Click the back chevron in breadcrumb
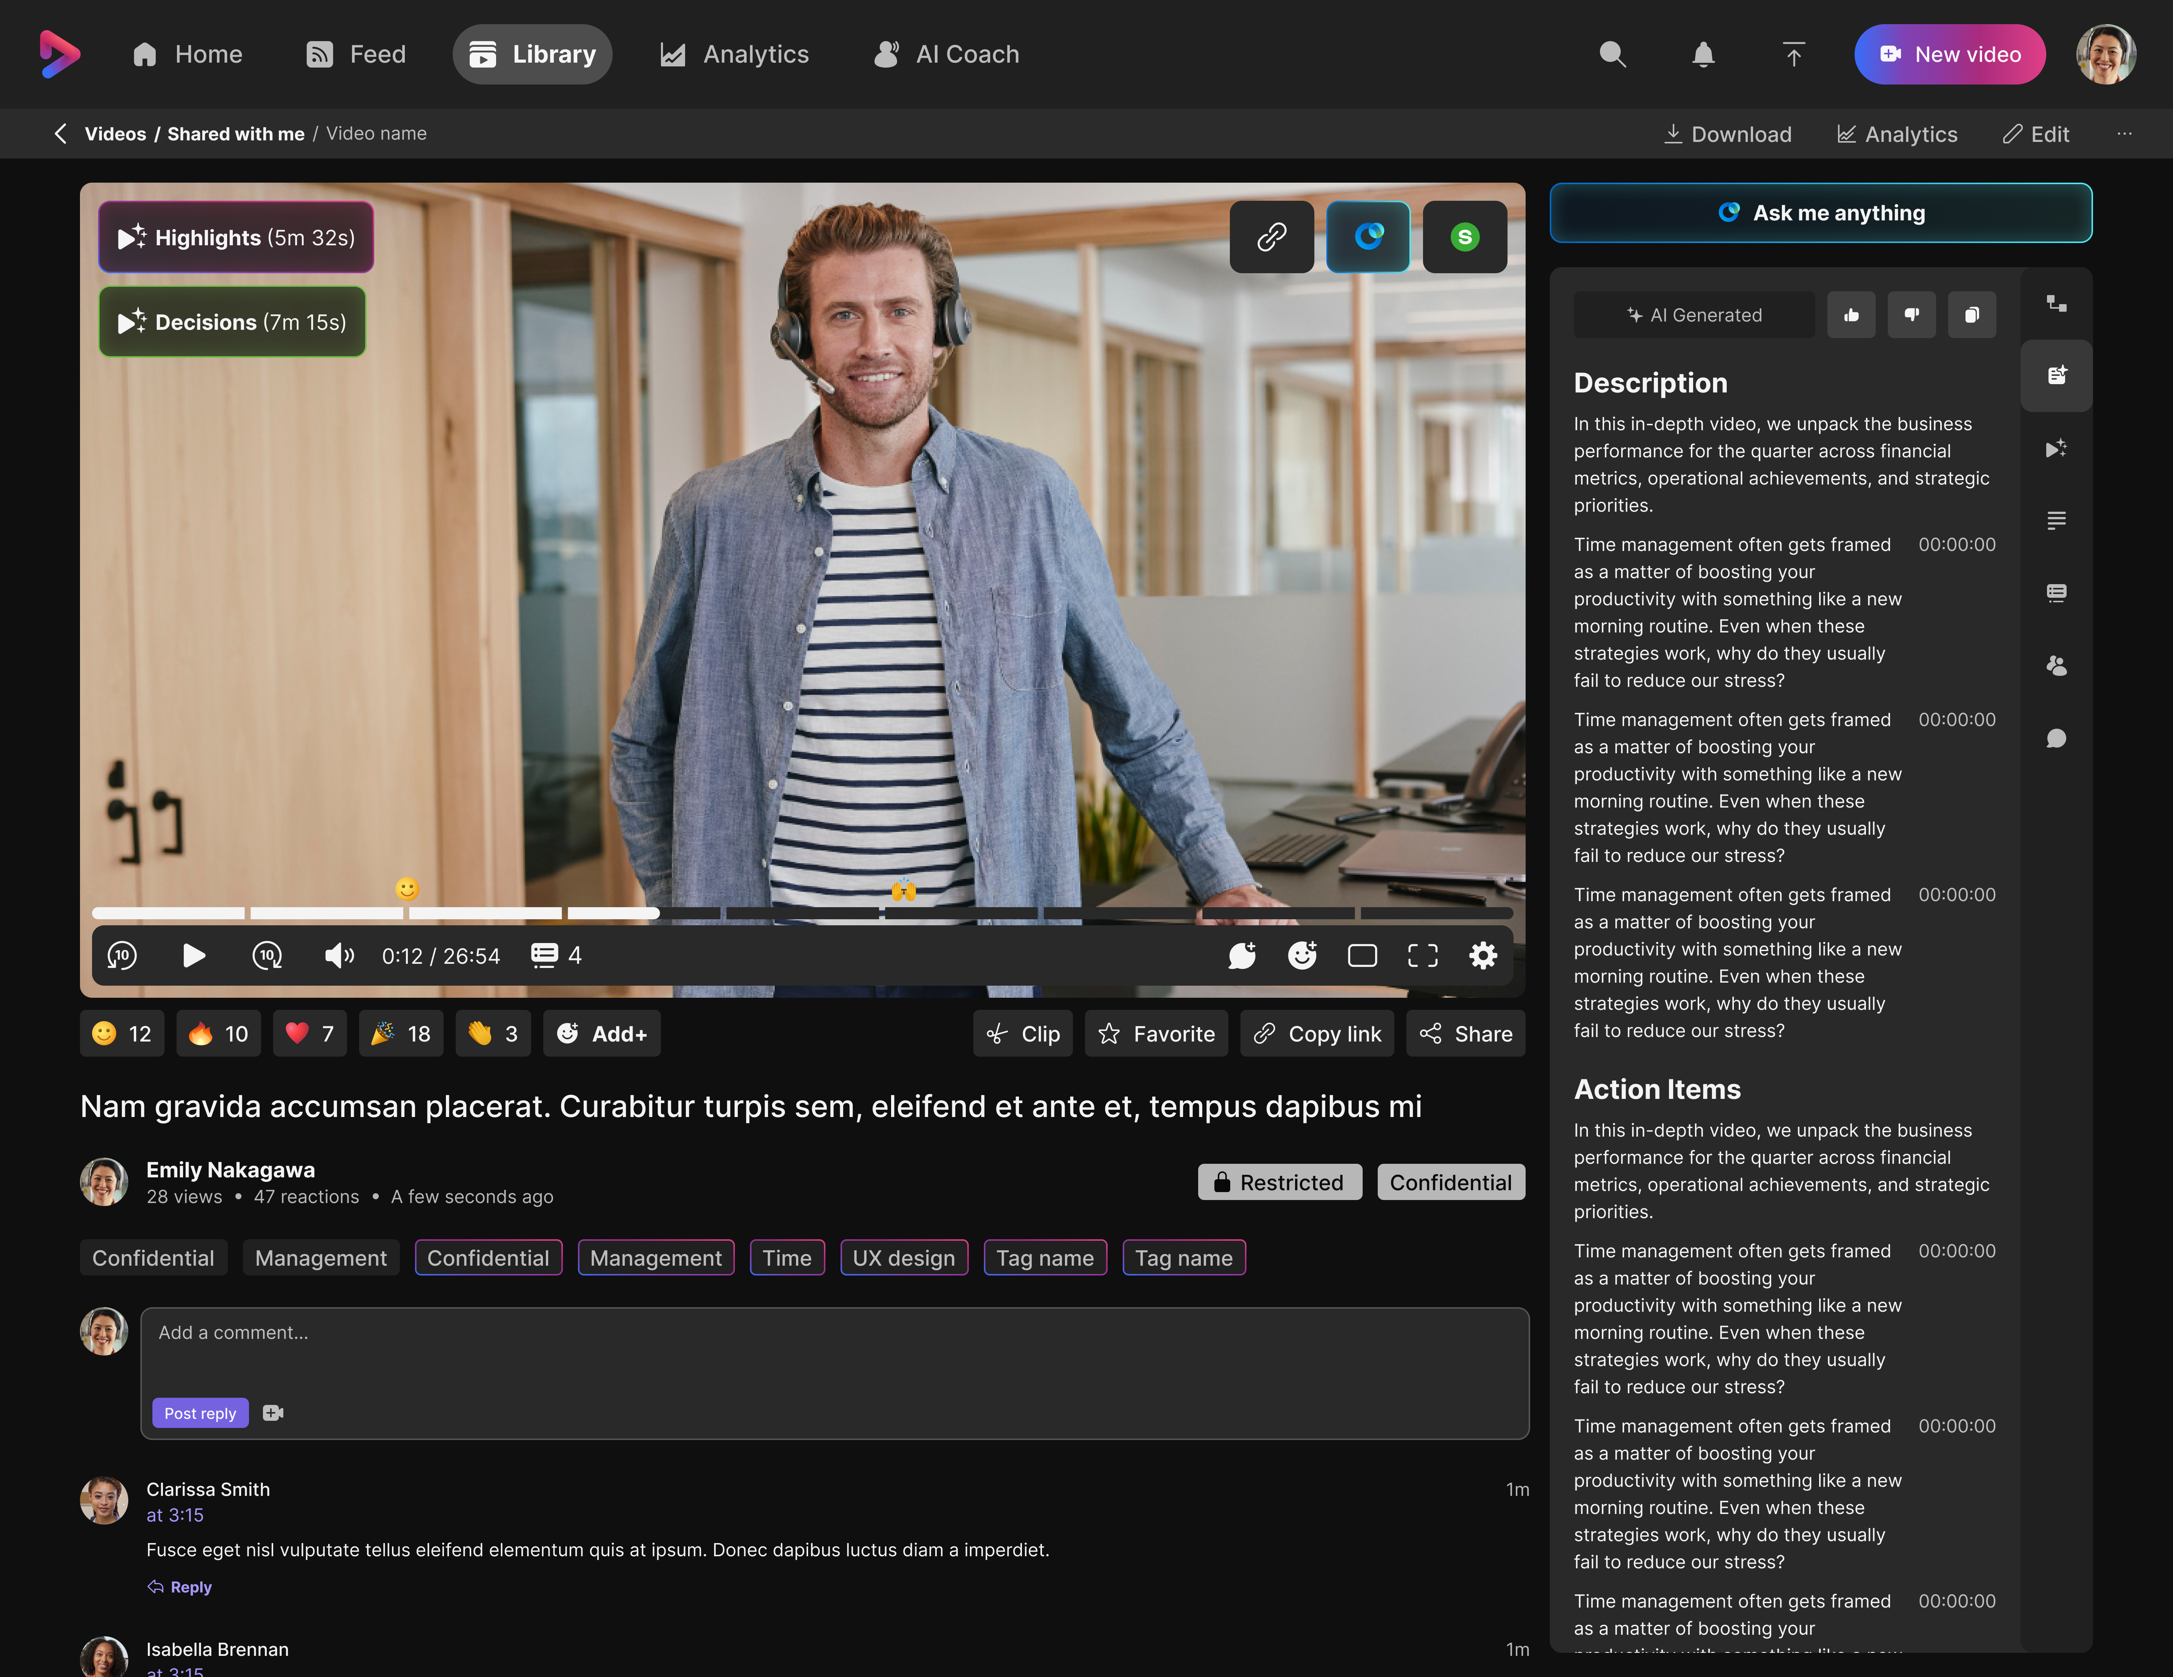 tap(61, 133)
